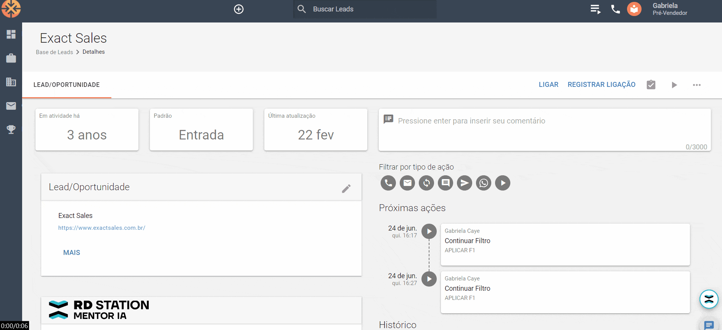Click the Exact Sales lead name text
722x330 pixels.
(76, 216)
